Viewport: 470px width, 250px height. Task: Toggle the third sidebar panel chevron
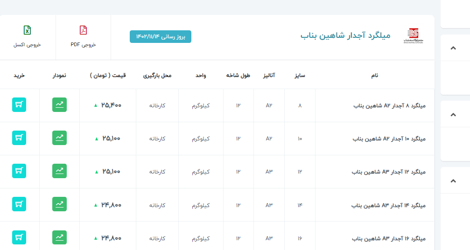pos(453,181)
